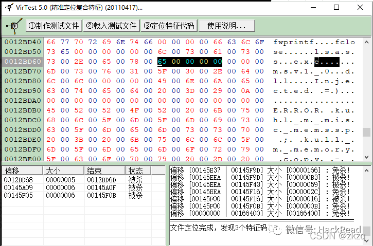373x246 pixels.
Task: Click first row 被杀 status cell
Action: coord(135,180)
